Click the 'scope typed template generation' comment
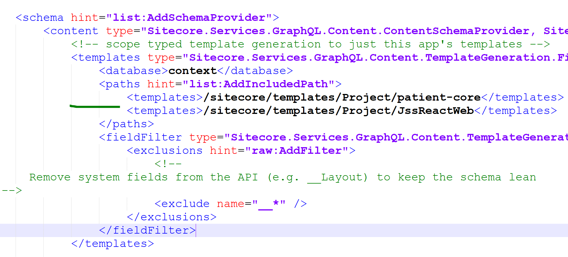 click(310, 44)
